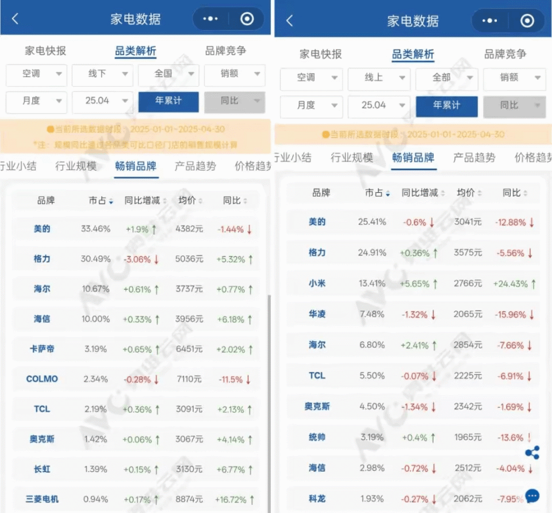Switch on the 同比 comparison mode
Screen dimensions: 552x513
coord(234,102)
